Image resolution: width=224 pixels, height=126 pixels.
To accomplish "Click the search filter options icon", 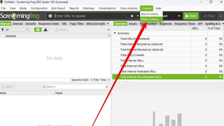I will click(x=107, y=87).
